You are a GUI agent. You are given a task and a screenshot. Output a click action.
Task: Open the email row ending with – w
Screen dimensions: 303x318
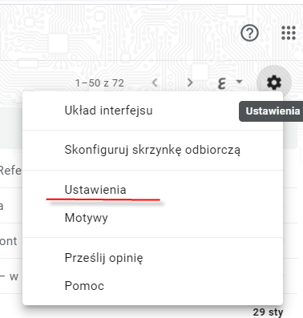tap(10, 276)
